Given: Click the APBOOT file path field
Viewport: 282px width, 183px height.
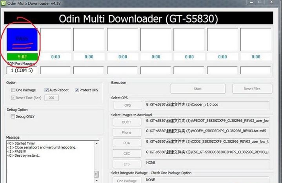Looking at the screenshot, I should tap(207, 121).
